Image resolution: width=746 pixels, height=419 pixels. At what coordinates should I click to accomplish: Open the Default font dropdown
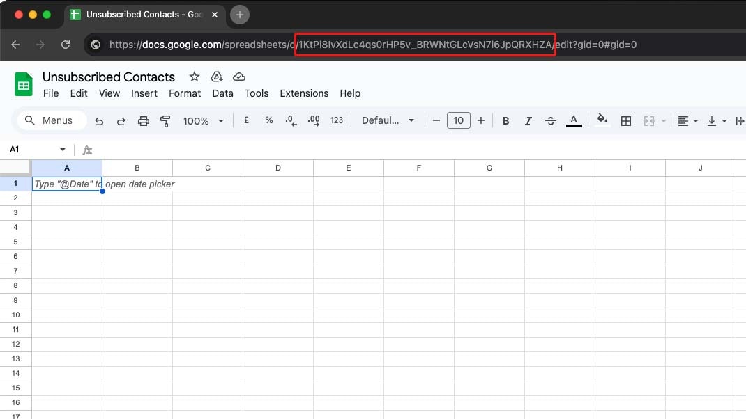[x=388, y=120]
